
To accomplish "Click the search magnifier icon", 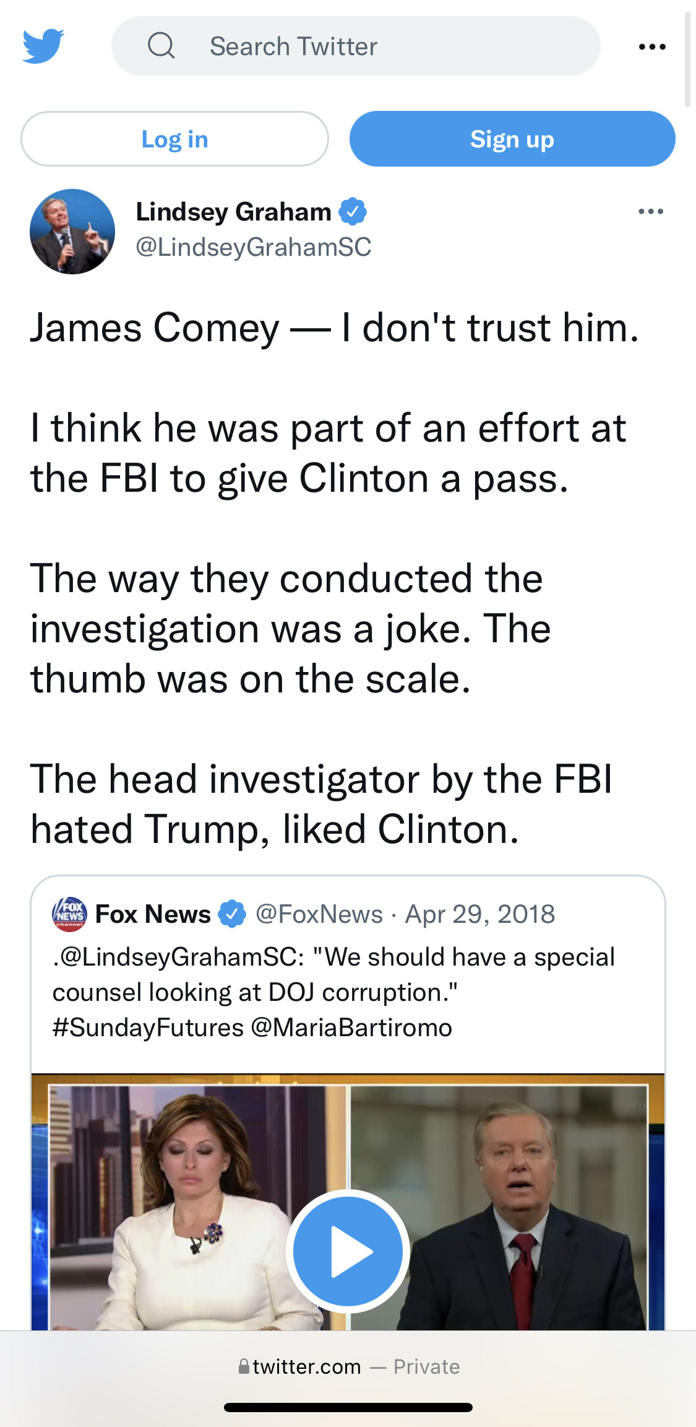I will [161, 46].
